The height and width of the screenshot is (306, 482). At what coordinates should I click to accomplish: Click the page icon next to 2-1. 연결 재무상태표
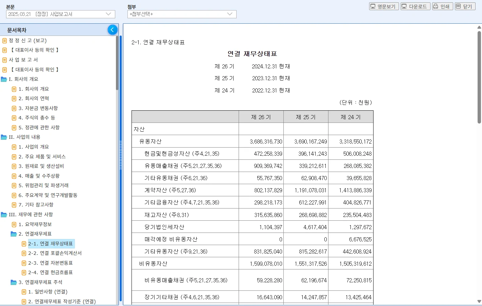coord(24,244)
